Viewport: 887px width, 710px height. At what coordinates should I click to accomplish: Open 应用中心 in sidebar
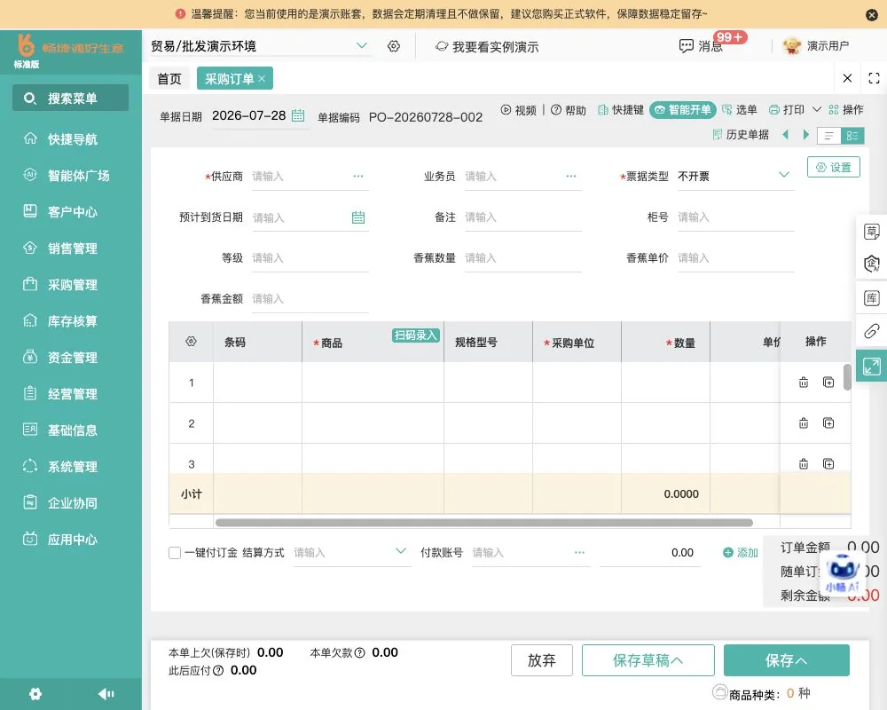(x=71, y=539)
